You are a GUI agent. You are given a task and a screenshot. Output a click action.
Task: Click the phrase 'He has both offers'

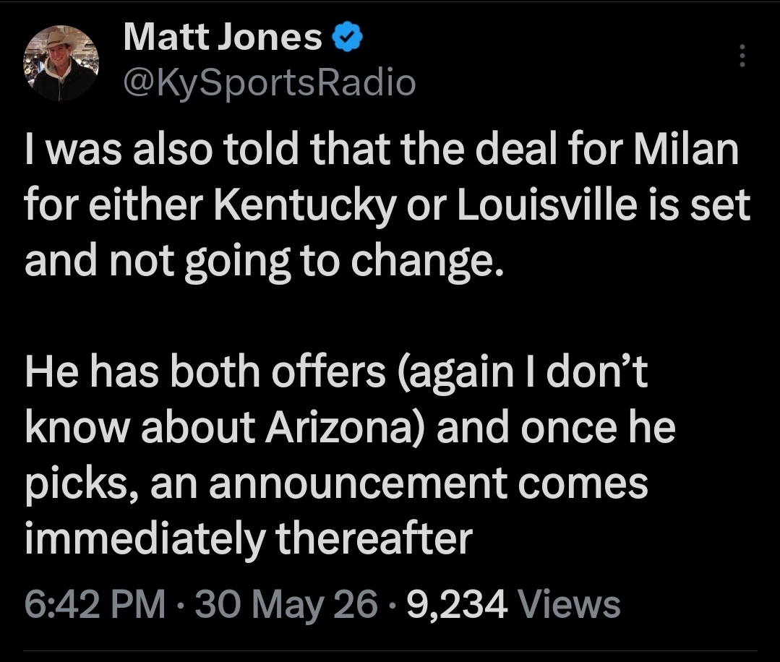(205, 372)
